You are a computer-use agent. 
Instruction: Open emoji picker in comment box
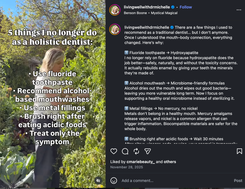click(x=114, y=180)
